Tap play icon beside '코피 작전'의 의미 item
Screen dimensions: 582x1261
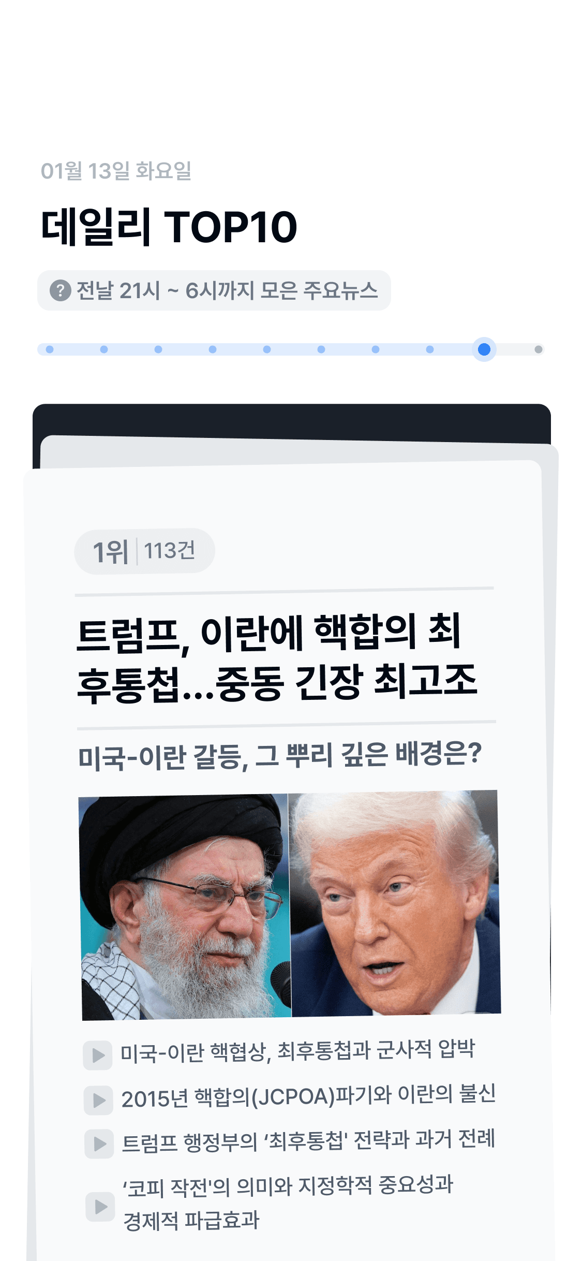[x=100, y=1207]
